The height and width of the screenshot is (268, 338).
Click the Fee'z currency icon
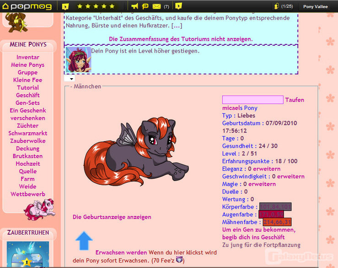[179, 259]
